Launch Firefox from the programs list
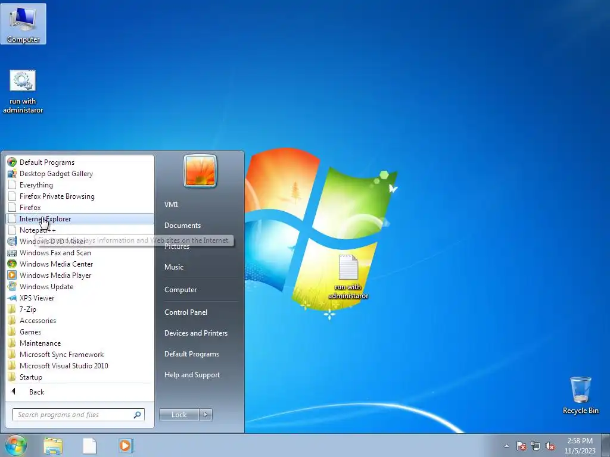 [80, 208]
